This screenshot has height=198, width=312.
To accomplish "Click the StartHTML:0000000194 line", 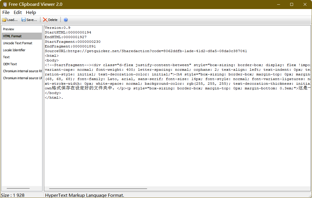I will tap(68, 32).
